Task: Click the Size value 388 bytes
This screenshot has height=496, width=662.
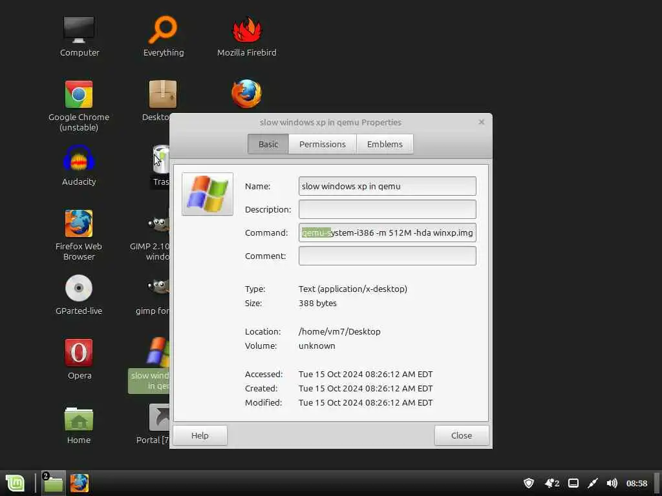Action: tap(317, 303)
